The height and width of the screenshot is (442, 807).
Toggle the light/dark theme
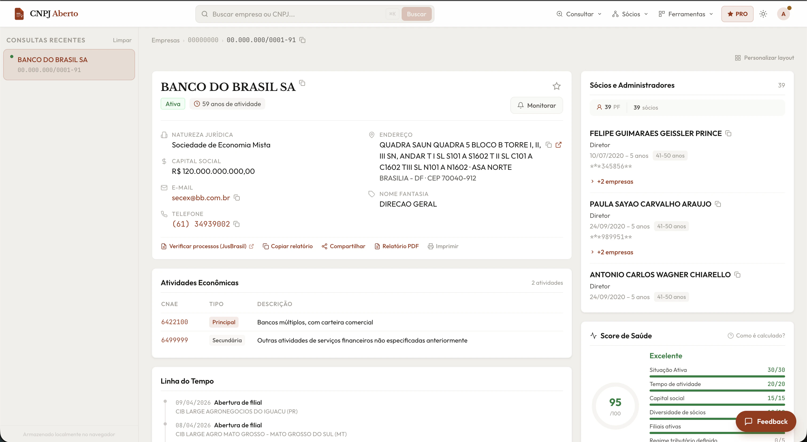click(x=763, y=14)
